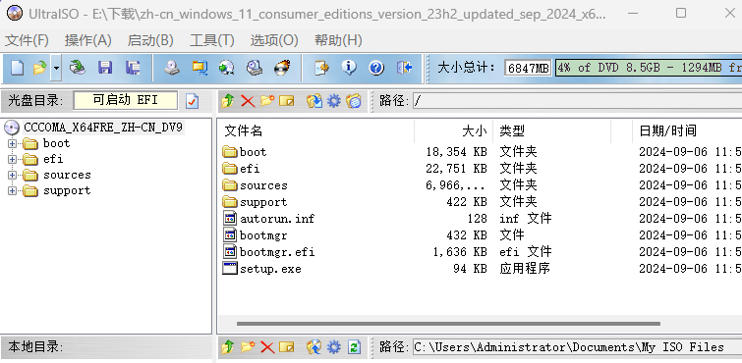Click the 6847MB total size box
The image size is (742, 363).
click(528, 68)
